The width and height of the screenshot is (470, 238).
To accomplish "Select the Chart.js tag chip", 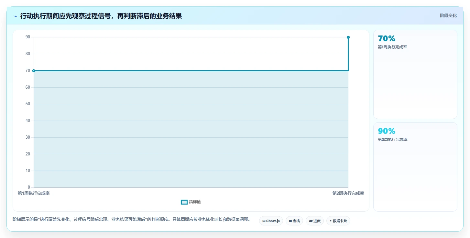I will [271, 221].
